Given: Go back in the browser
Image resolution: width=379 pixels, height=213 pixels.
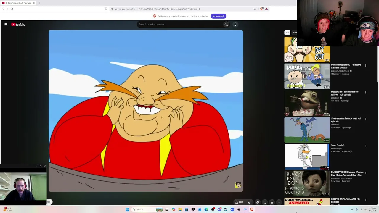Looking at the screenshot, I should click(x=3, y=9).
